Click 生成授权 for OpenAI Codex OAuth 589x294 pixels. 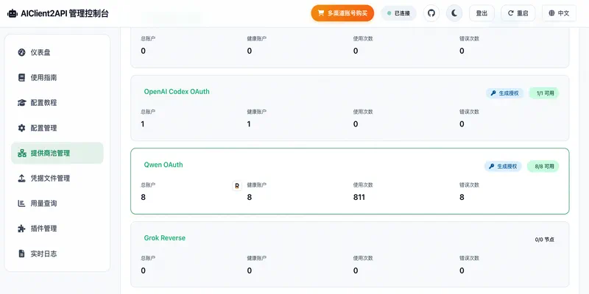tap(504, 93)
